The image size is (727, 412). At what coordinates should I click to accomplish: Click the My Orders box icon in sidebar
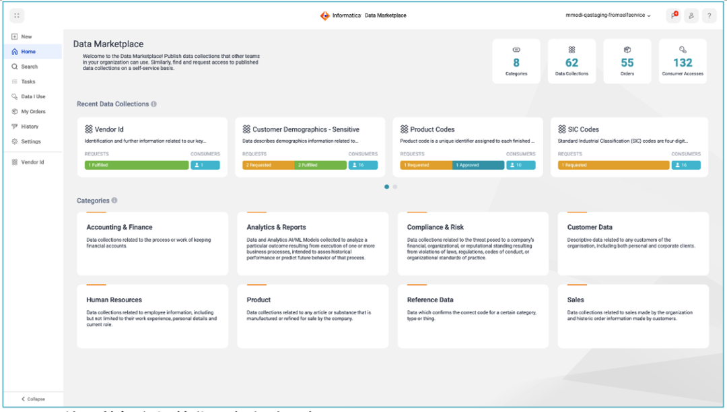coord(14,112)
